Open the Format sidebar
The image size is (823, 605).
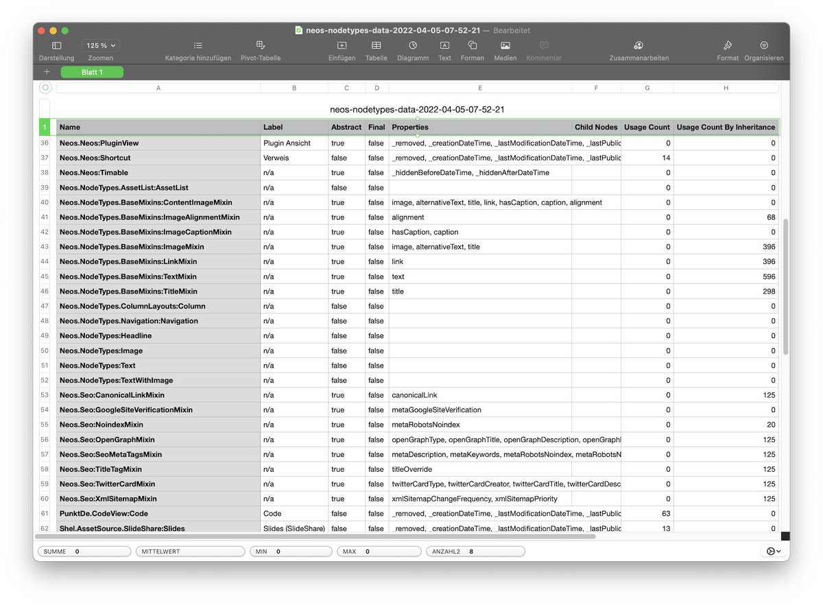[728, 45]
